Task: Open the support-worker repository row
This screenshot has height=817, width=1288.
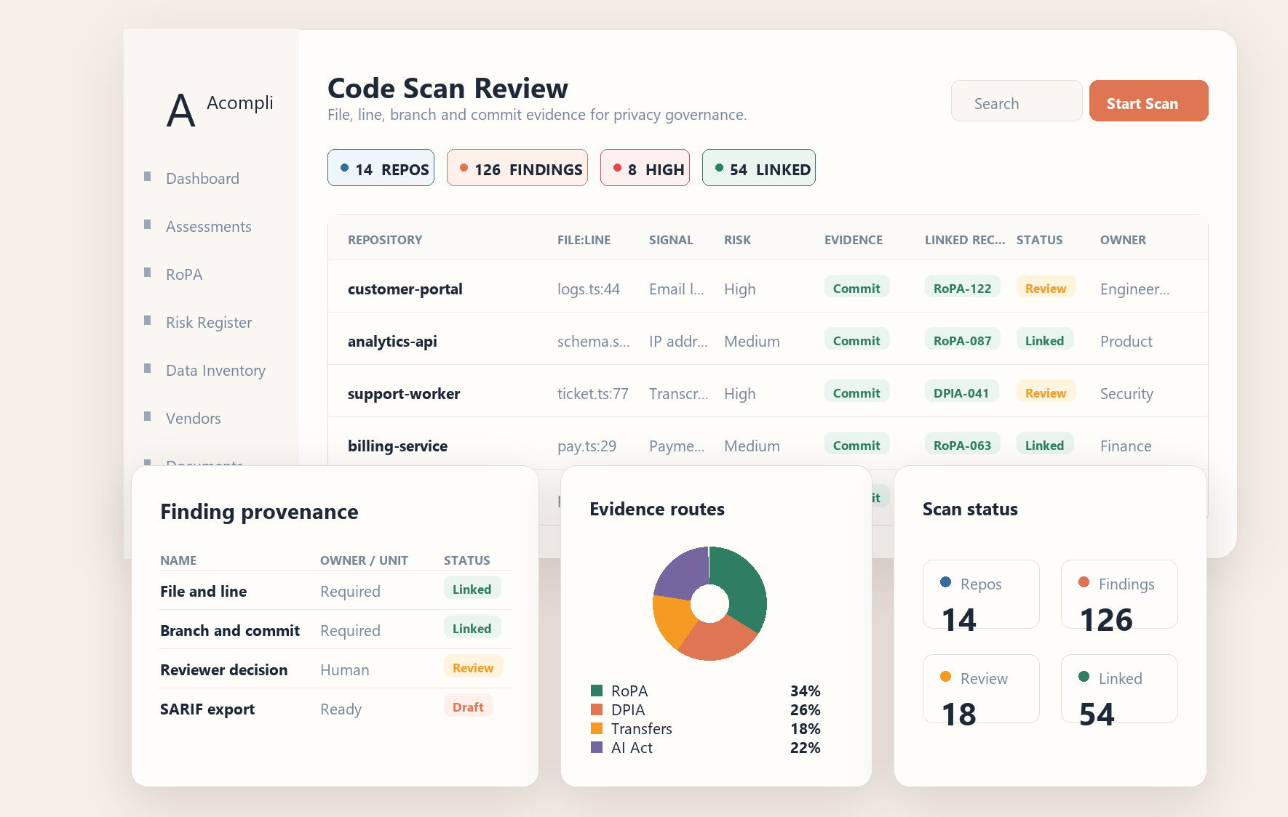Action: click(x=768, y=391)
